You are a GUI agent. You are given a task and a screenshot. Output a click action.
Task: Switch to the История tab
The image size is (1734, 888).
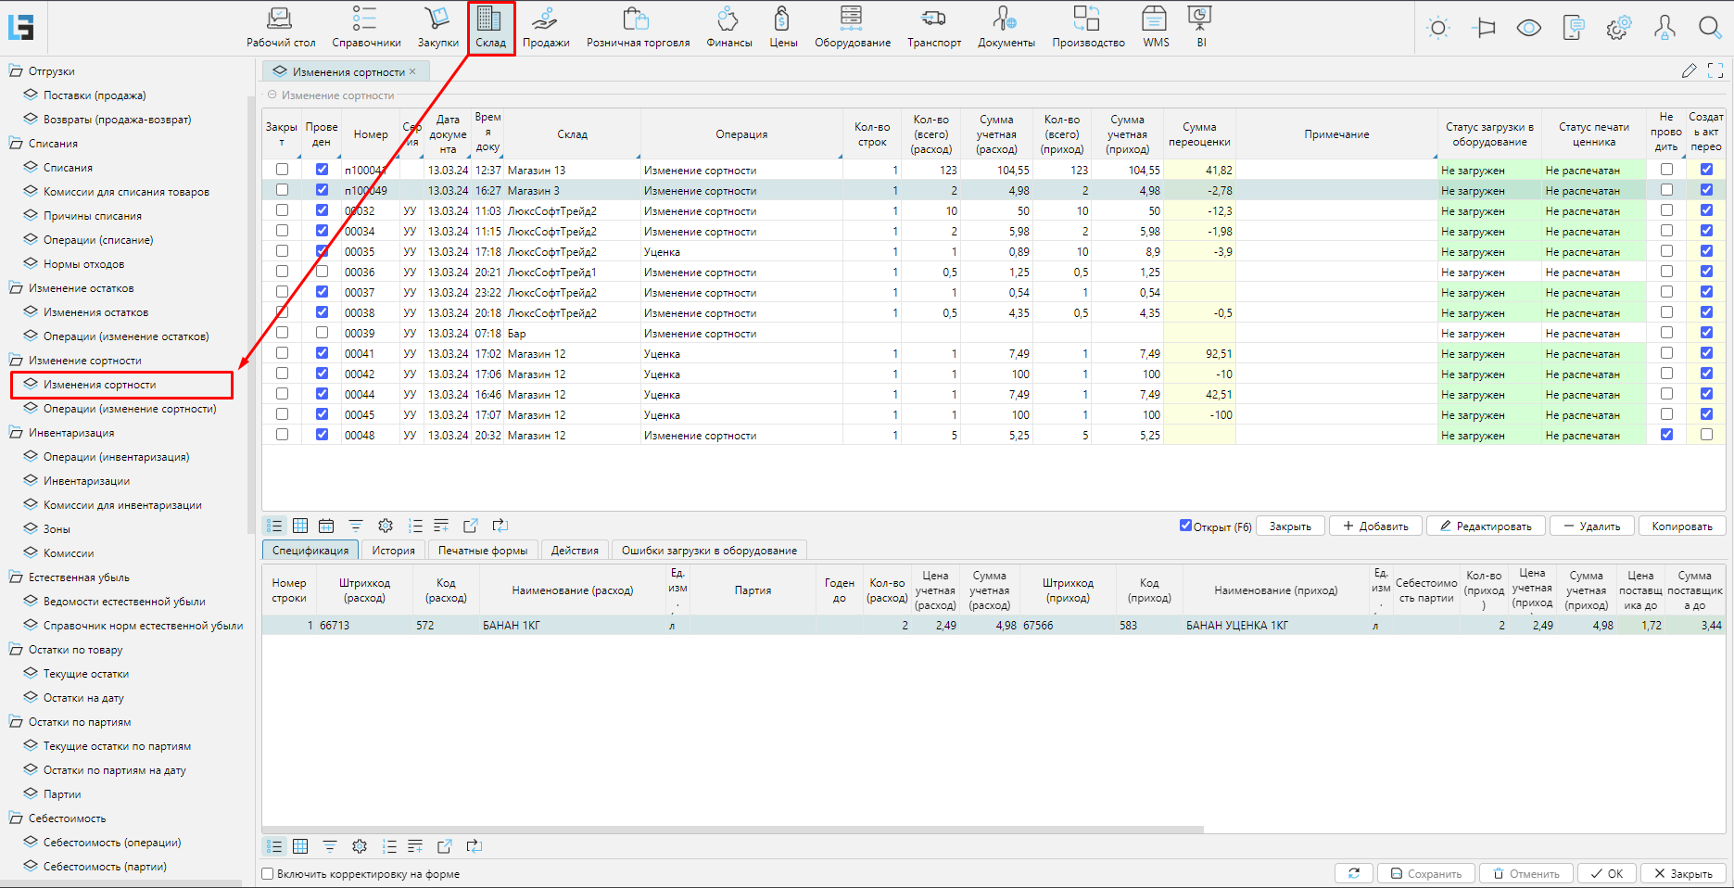coord(393,550)
